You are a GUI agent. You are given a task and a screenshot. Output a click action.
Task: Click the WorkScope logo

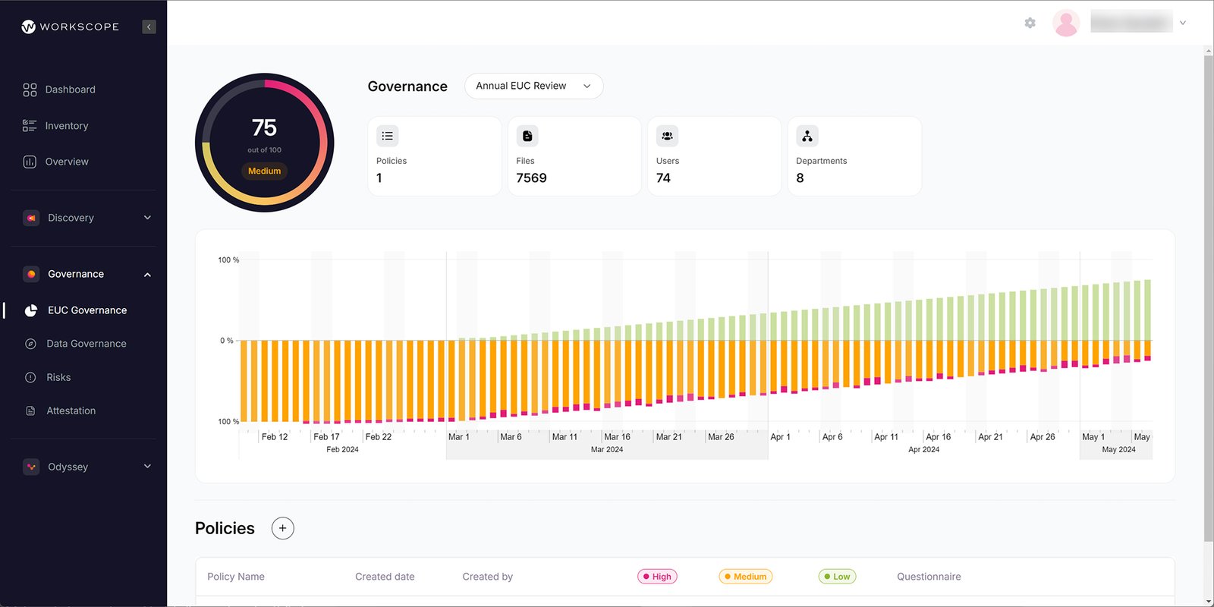(71, 27)
